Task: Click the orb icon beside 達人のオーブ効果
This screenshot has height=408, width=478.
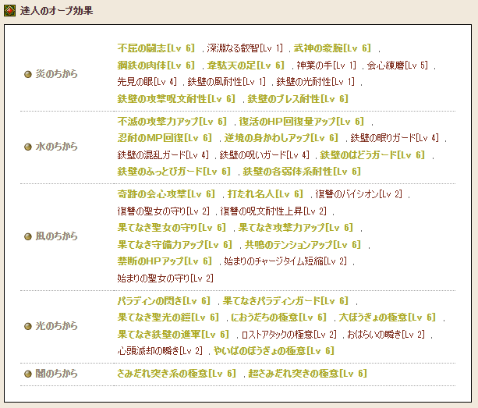Action: tap(9, 11)
